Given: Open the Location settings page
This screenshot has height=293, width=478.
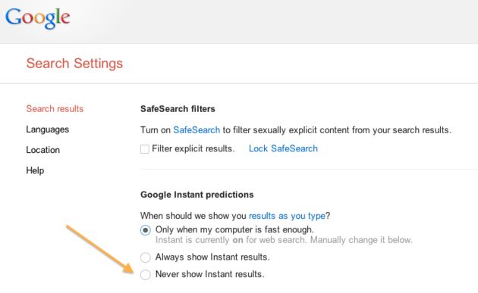Looking at the screenshot, I should point(43,150).
